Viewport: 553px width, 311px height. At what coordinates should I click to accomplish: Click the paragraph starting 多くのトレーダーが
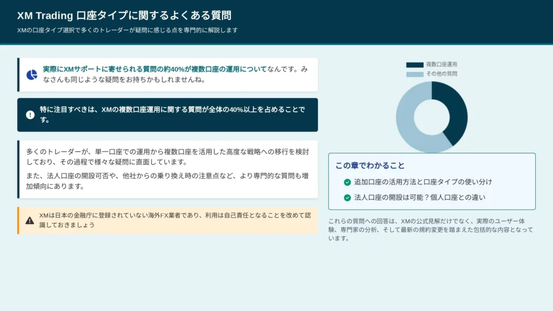[x=167, y=157]
